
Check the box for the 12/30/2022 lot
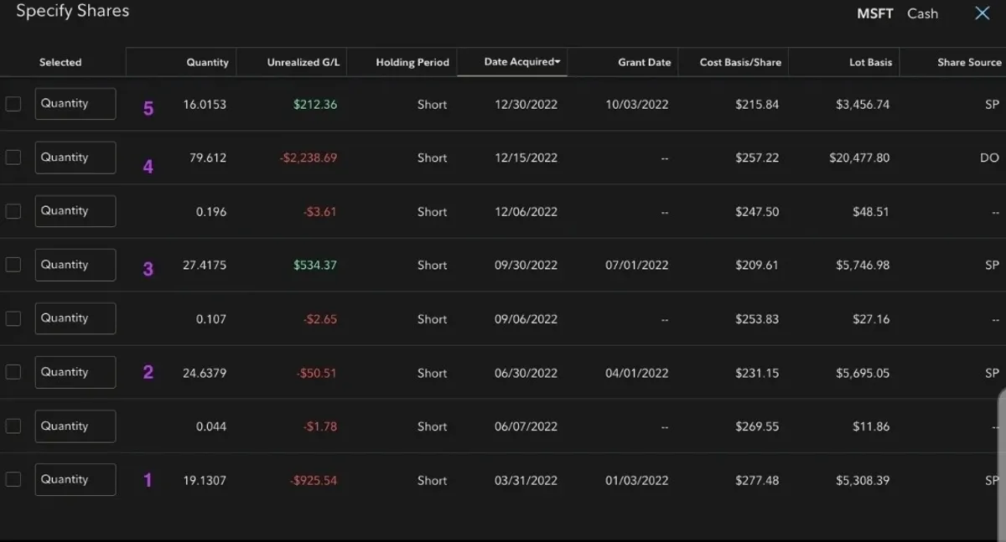click(13, 104)
